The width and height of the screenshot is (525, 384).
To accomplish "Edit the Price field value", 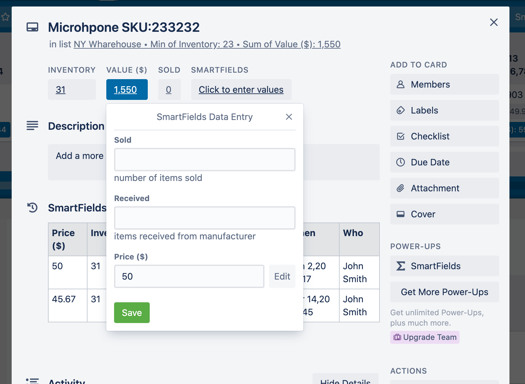I will (282, 276).
